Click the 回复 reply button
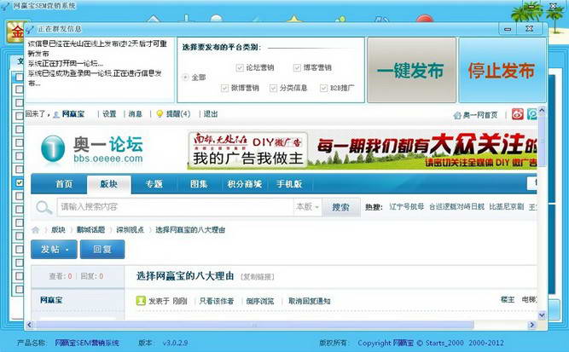569x352 pixels. (x=102, y=250)
